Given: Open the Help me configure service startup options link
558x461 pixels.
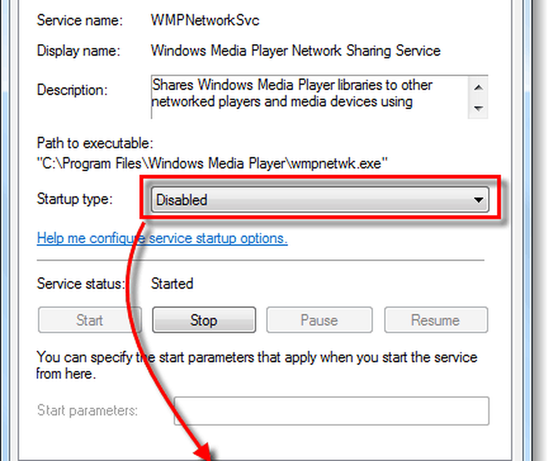Looking at the screenshot, I should [x=162, y=239].
